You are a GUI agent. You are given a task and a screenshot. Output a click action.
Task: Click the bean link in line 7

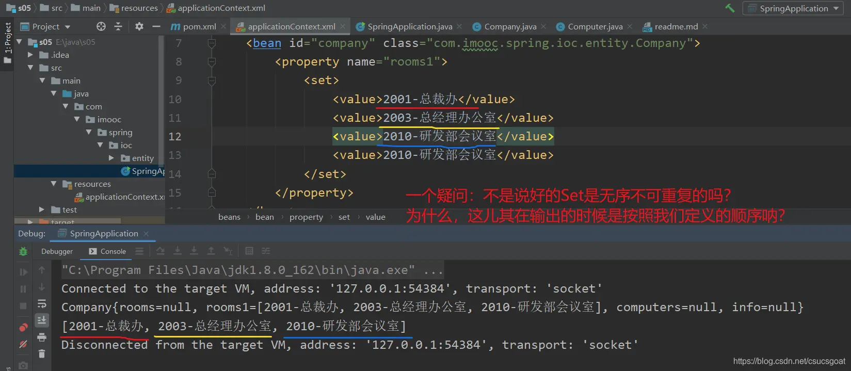(x=267, y=43)
